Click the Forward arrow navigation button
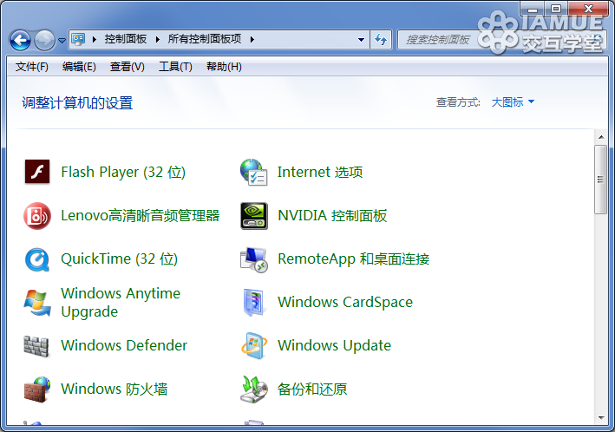This screenshot has width=615, height=432. [x=44, y=40]
